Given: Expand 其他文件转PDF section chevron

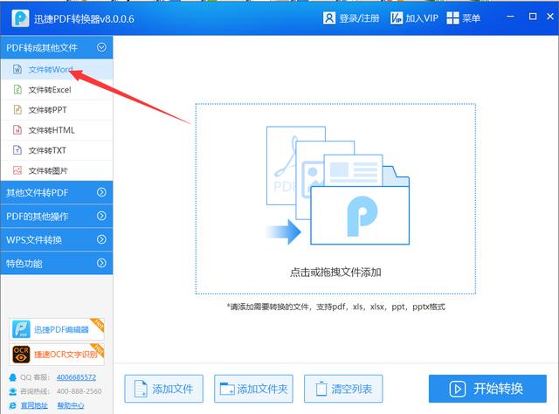Looking at the screenshot, I should [101, 192].
